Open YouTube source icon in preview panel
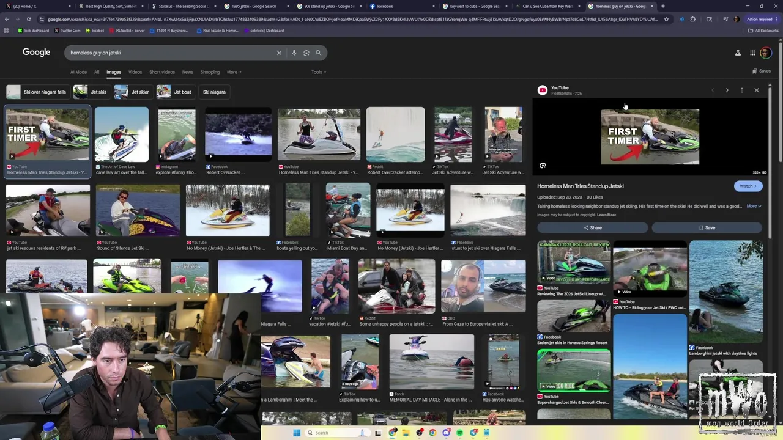 [542, 90]
